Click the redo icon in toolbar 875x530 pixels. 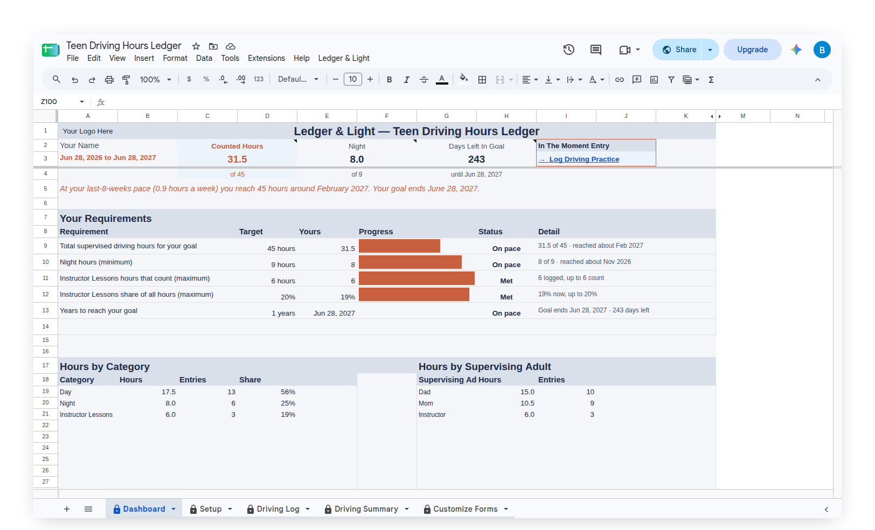pyautogui.click(x=92, y=80)
